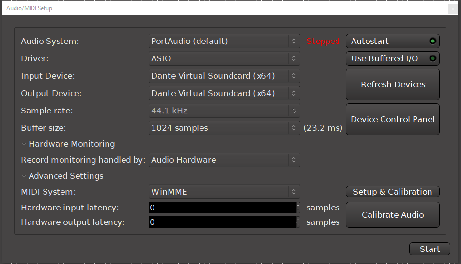Click the Start button
The image size is (461, 264).
click(430, 250)
